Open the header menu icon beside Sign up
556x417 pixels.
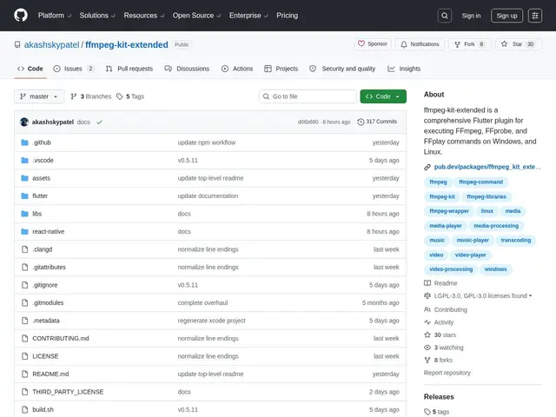pos(535,16)
